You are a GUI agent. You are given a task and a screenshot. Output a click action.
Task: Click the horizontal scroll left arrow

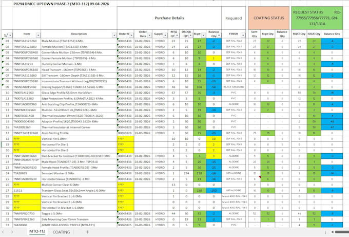click(x=332, y=232)
